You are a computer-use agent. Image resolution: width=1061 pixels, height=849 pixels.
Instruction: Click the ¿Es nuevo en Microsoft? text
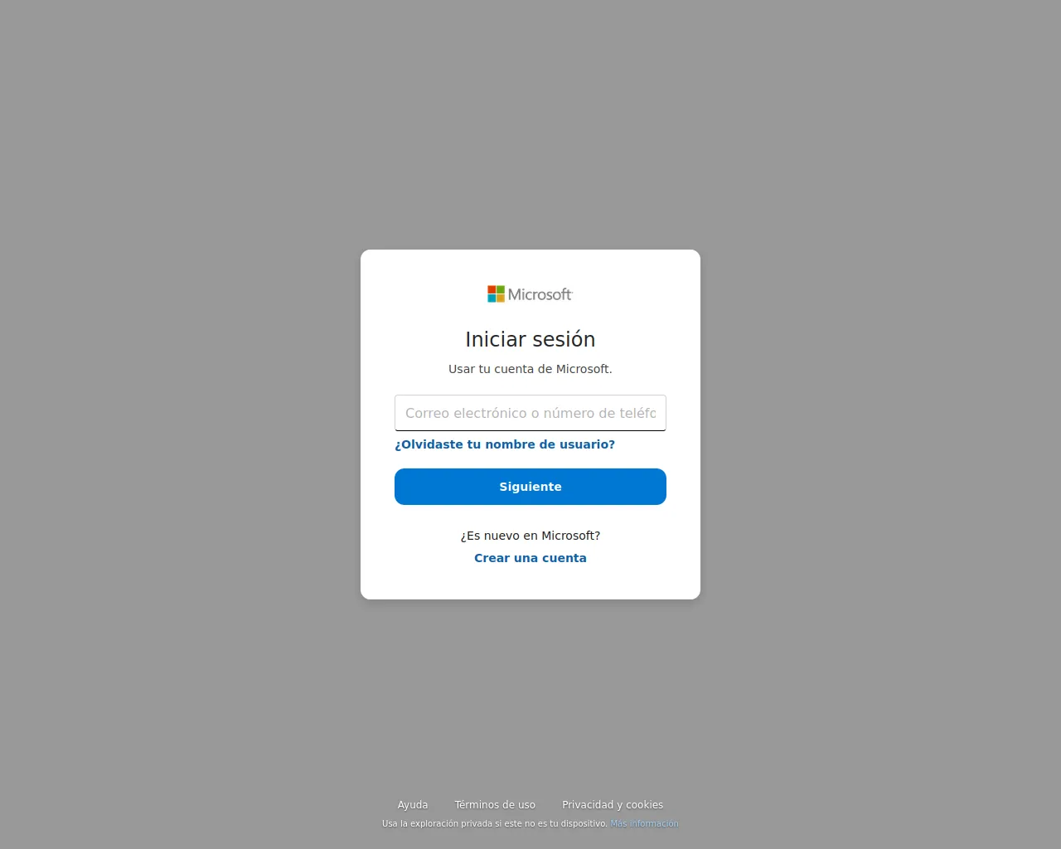click(x=530, y=536)
